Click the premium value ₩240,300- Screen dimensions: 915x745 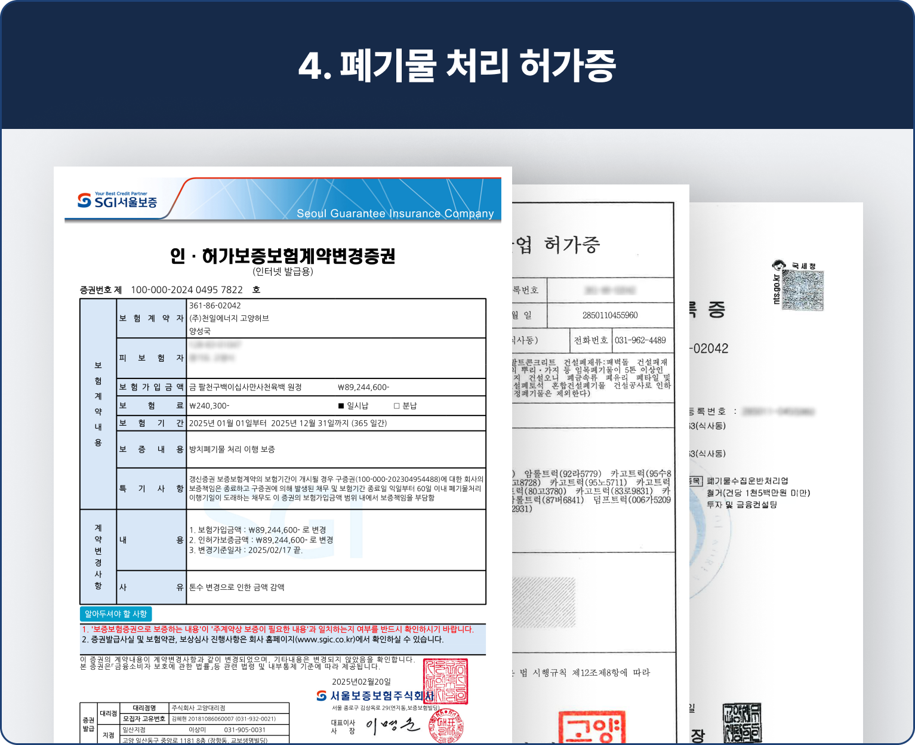pyautogui.click(x=209, y=406)
